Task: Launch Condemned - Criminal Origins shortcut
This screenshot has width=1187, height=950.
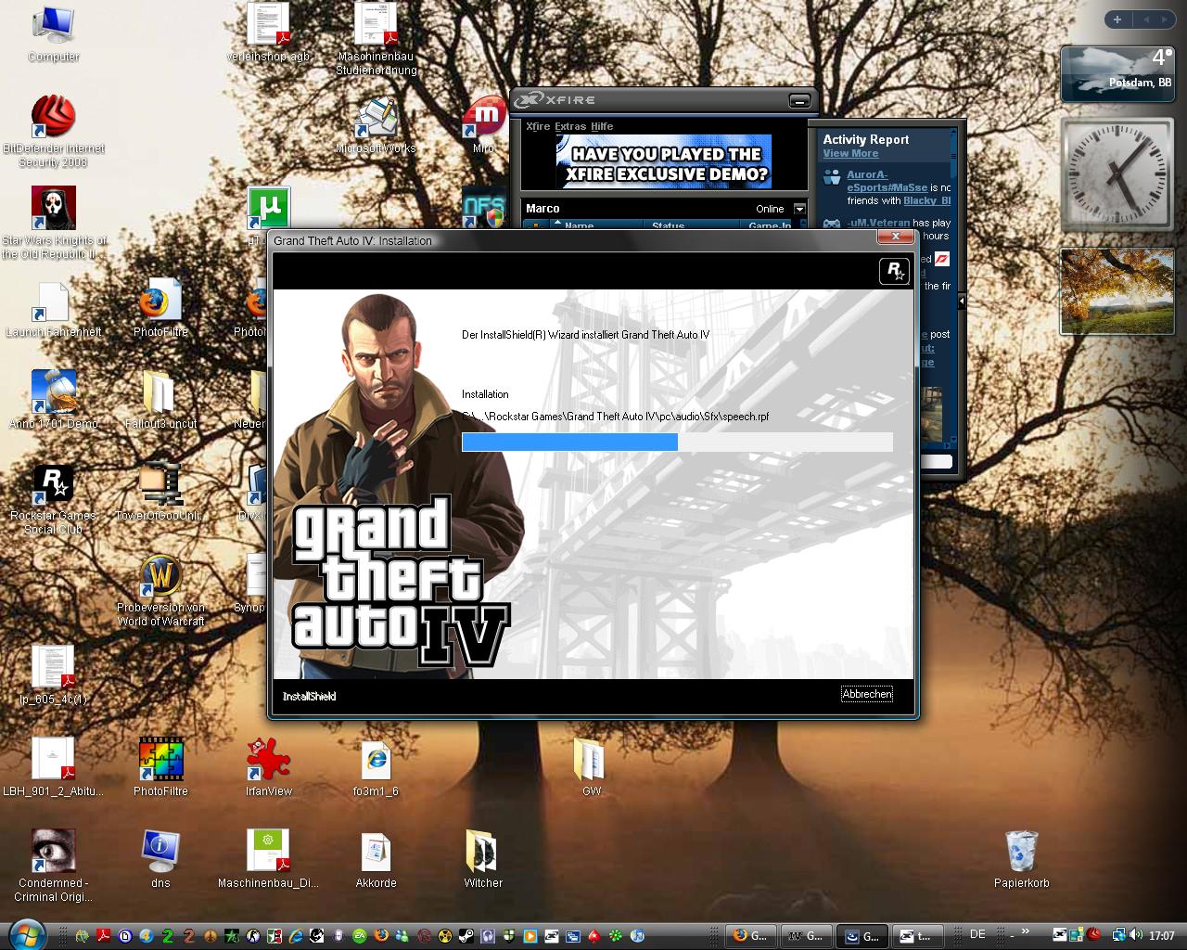Action: (54, 865)
